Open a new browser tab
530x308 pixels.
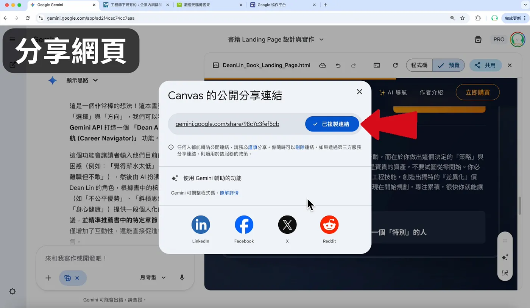pos(326,5)
